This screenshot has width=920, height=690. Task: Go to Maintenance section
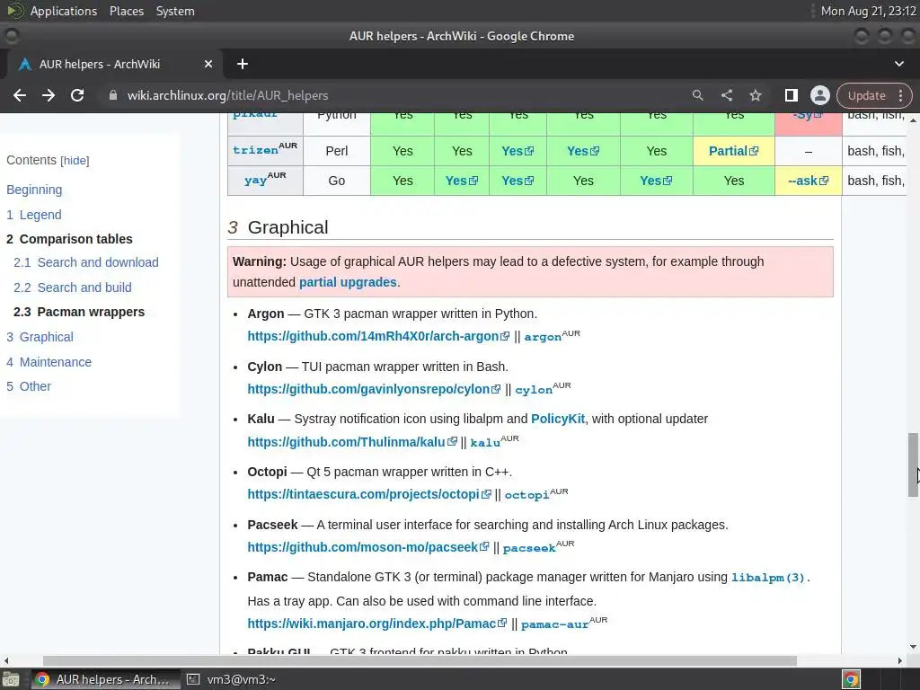(49, 362)
